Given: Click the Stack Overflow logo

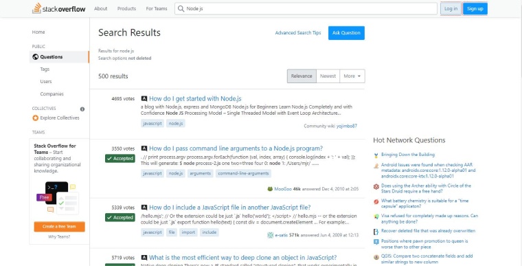Looking at the screenshot, I should pyautogui.click(x=58, y=9).
